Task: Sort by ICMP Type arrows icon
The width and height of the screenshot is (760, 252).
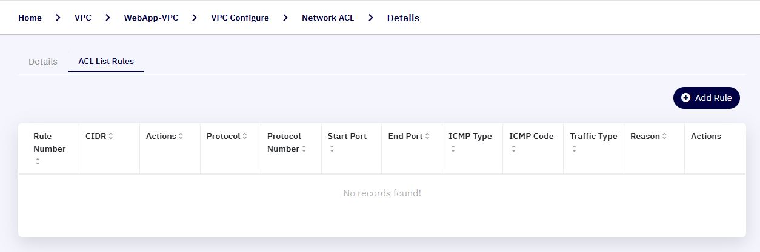Action: click(453, 149)
